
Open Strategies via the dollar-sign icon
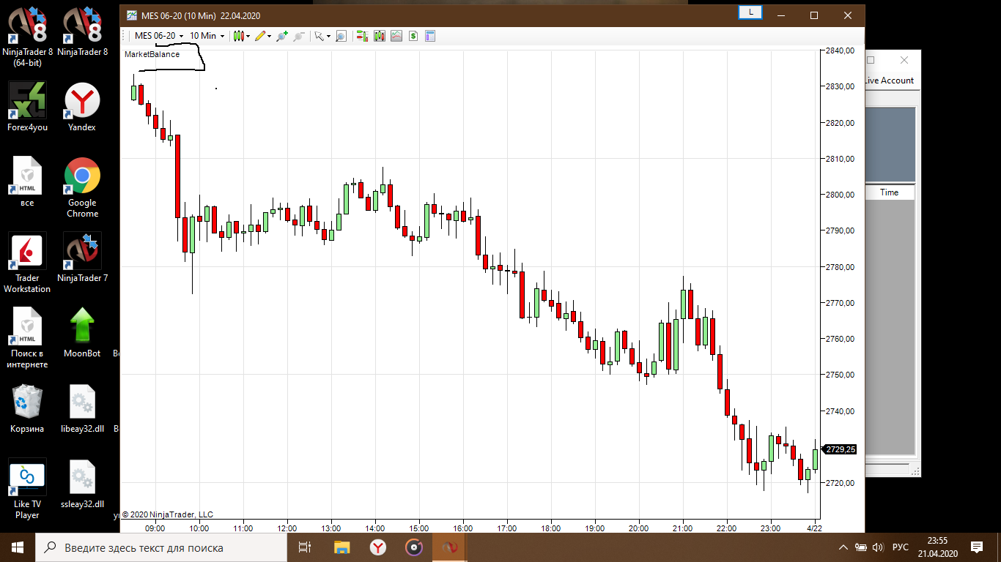(x=413, y=36)
